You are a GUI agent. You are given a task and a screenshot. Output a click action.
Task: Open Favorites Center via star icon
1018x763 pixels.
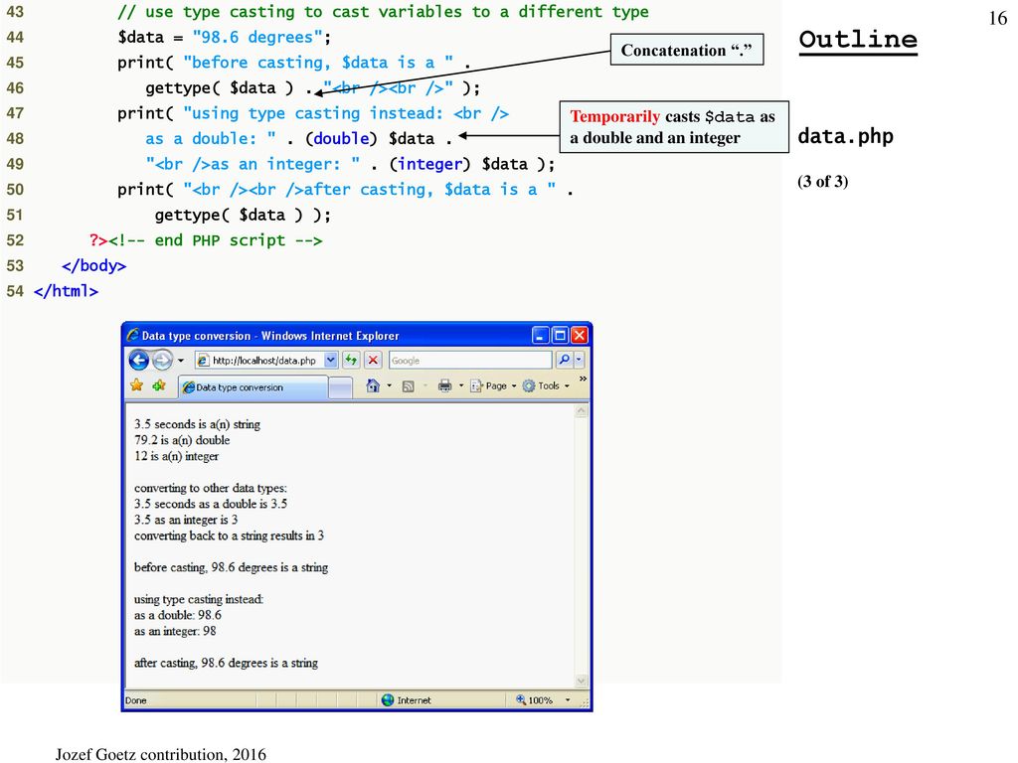click(136, 385)
